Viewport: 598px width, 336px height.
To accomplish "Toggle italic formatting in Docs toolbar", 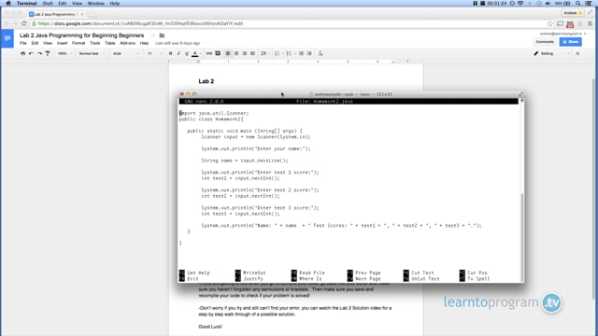I will coord(178,54).
